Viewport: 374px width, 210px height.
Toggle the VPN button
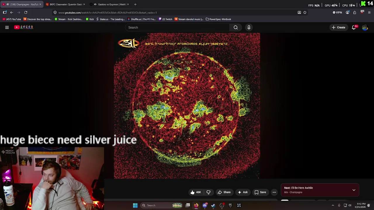coord(337,13)
